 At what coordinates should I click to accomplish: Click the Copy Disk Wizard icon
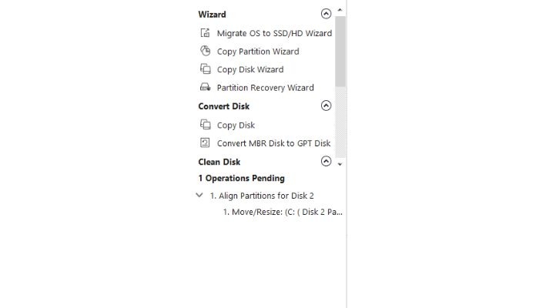click(x=206, y=69)
